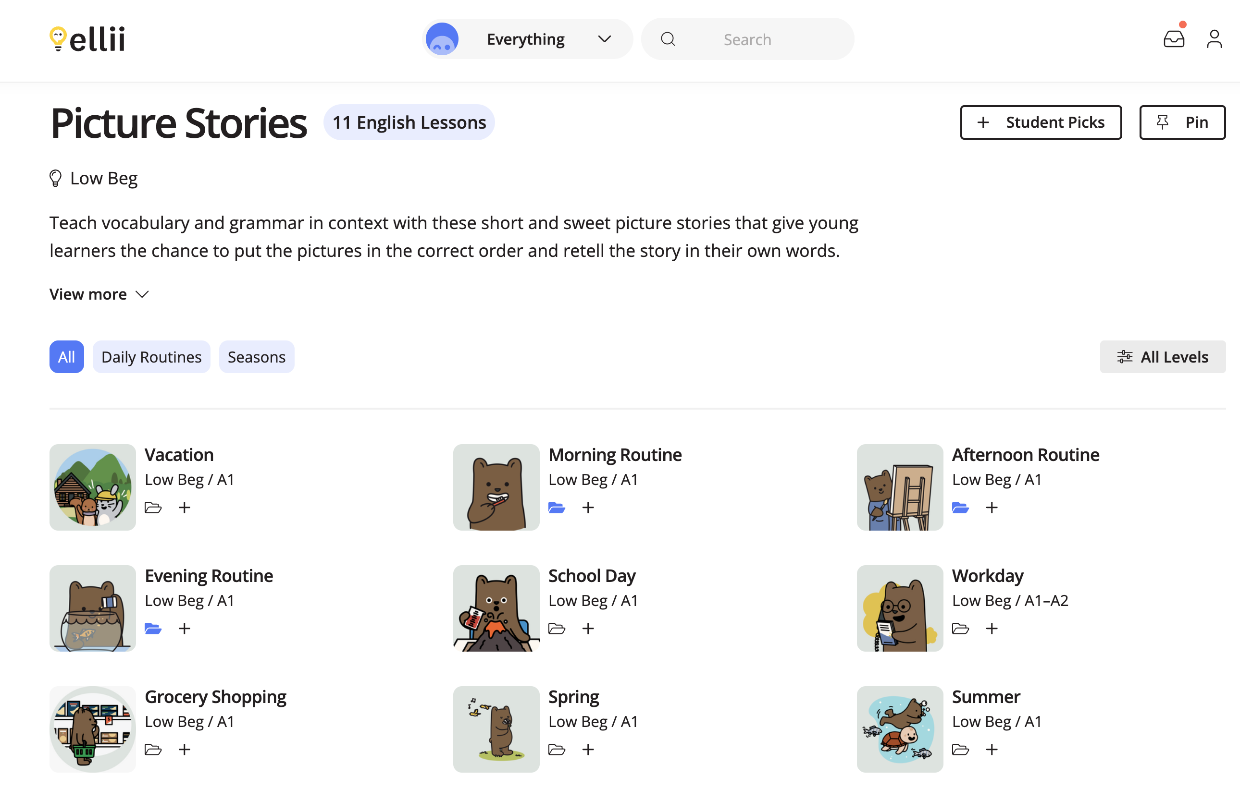Pin this lesson collection
Image resolution: width=1240 pixels, height=800 pixels.
[1182, 122]
